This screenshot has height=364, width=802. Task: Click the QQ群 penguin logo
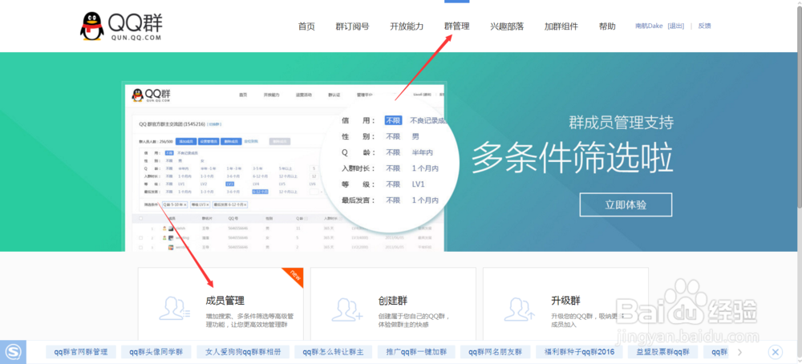(x=121, y=26)
